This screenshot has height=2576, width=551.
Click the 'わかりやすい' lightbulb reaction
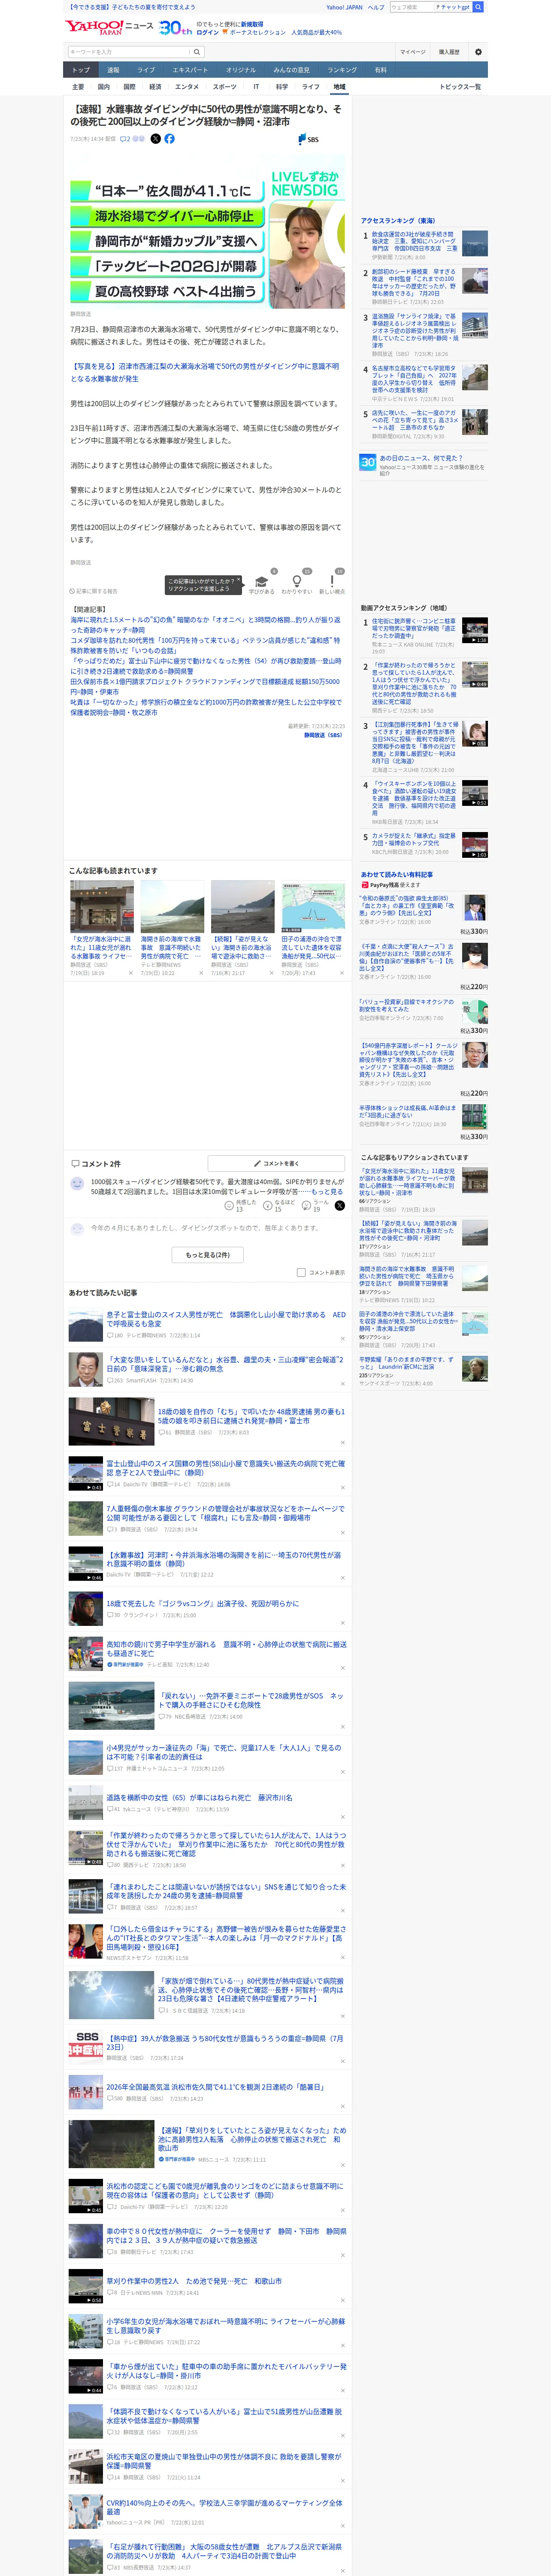(296, 584)
